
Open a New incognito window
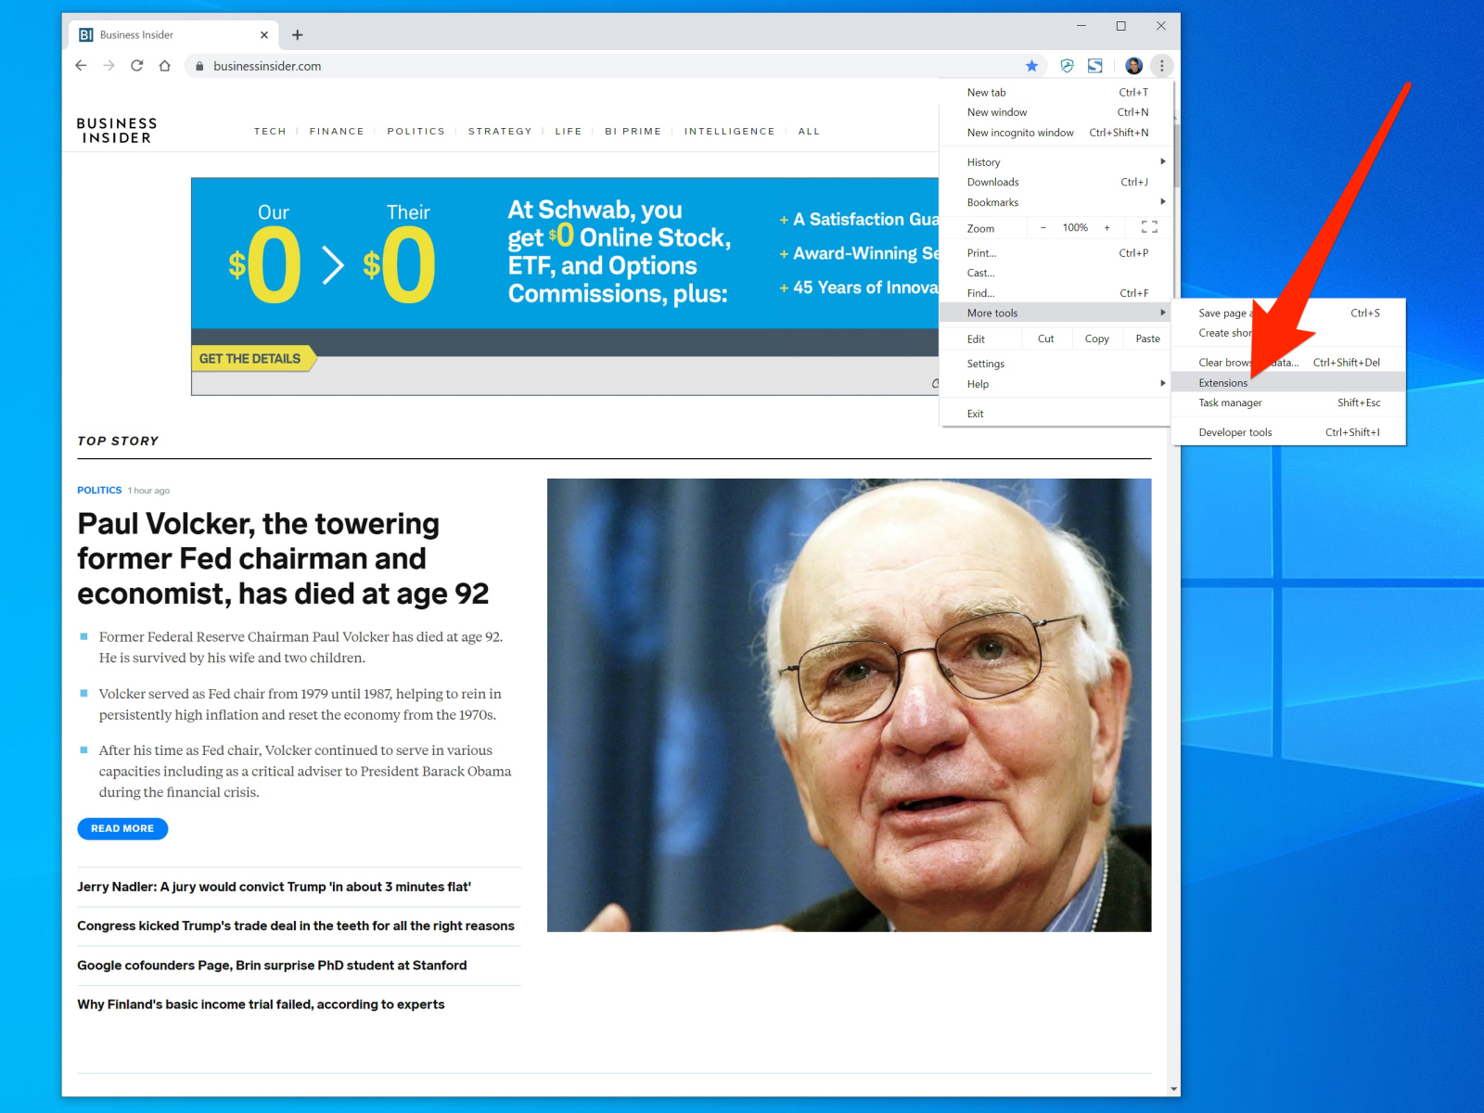pos(1055,133)
